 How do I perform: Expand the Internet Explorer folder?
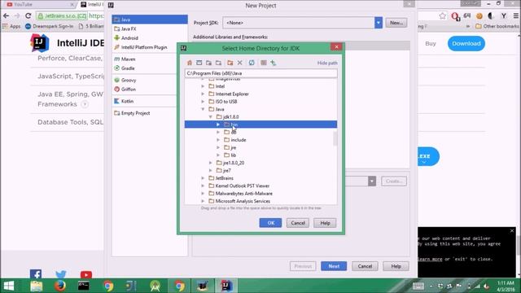point(203,94)
